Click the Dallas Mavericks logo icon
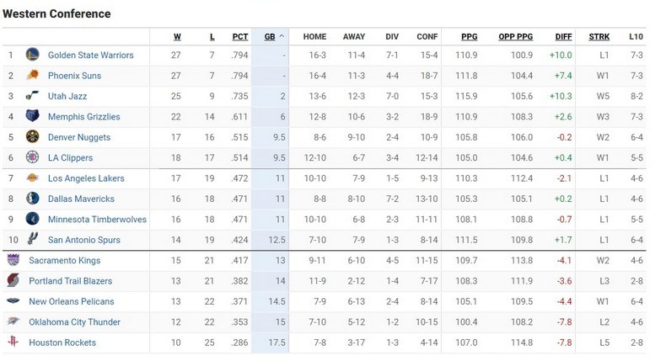The width and height of the screenshot is (655, 361). pos(32,199)
